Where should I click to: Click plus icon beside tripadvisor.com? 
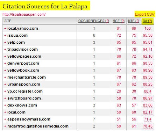5,49
